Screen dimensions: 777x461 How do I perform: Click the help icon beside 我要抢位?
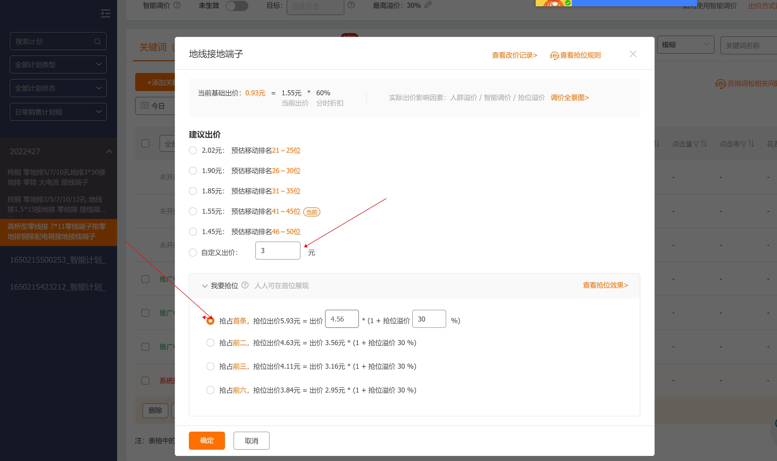(245, 285)
